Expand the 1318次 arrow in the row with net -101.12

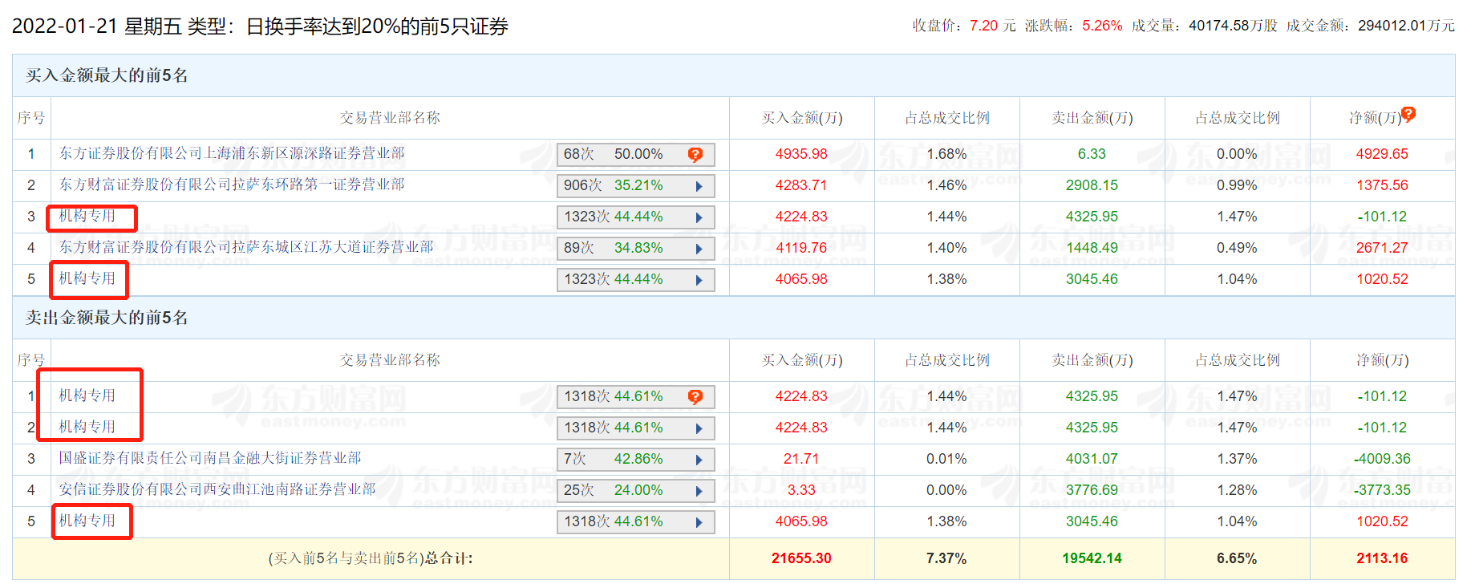(699, 428)
